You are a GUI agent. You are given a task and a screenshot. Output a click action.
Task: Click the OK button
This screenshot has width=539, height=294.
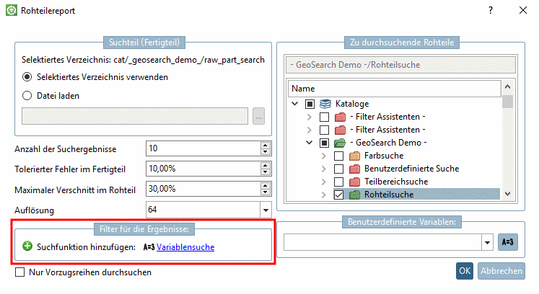(x=465, y=271)
